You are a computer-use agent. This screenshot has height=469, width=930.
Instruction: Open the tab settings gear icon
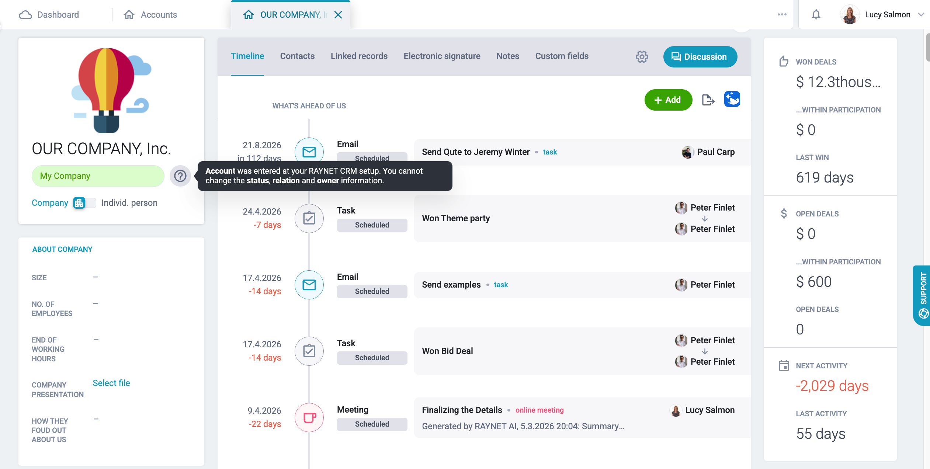642,57
